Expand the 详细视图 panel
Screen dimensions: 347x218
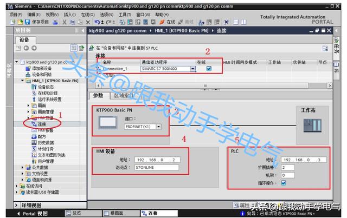(x=16, y=205)
